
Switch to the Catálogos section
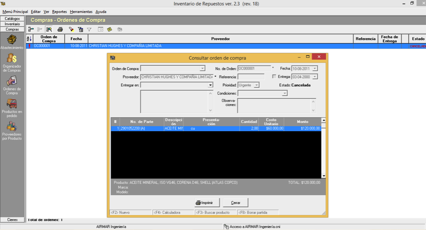tap(12, 19)
